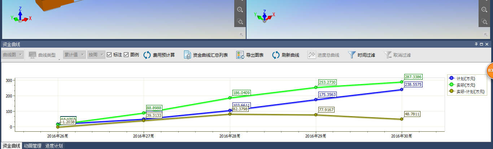Click 导出图表 export icon
The height and width of the screenshot is (149, 493).
(x=240, y=55)
